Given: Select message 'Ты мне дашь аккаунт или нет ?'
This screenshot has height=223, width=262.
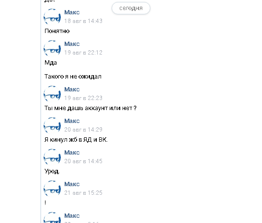Looking at the screenshot, I should tap(91, 108).
